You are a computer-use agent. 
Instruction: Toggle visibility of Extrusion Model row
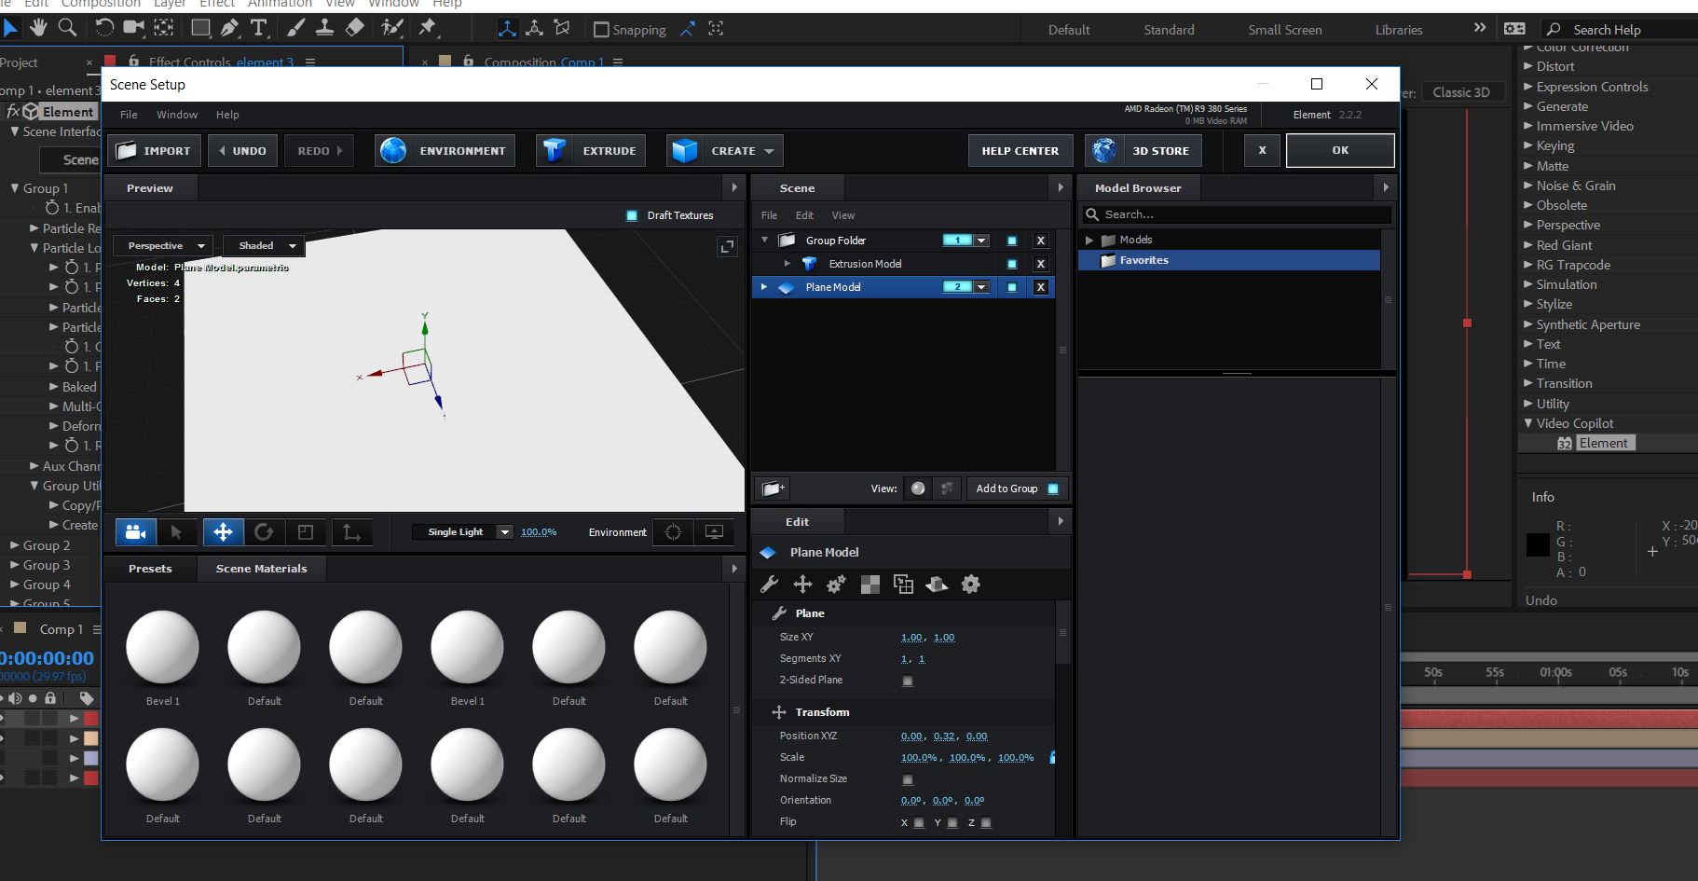[1012, 264]
